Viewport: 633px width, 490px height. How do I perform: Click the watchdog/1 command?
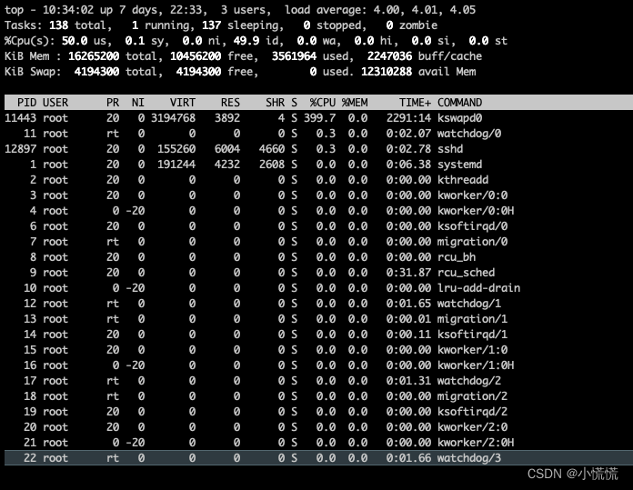point(469,303)
